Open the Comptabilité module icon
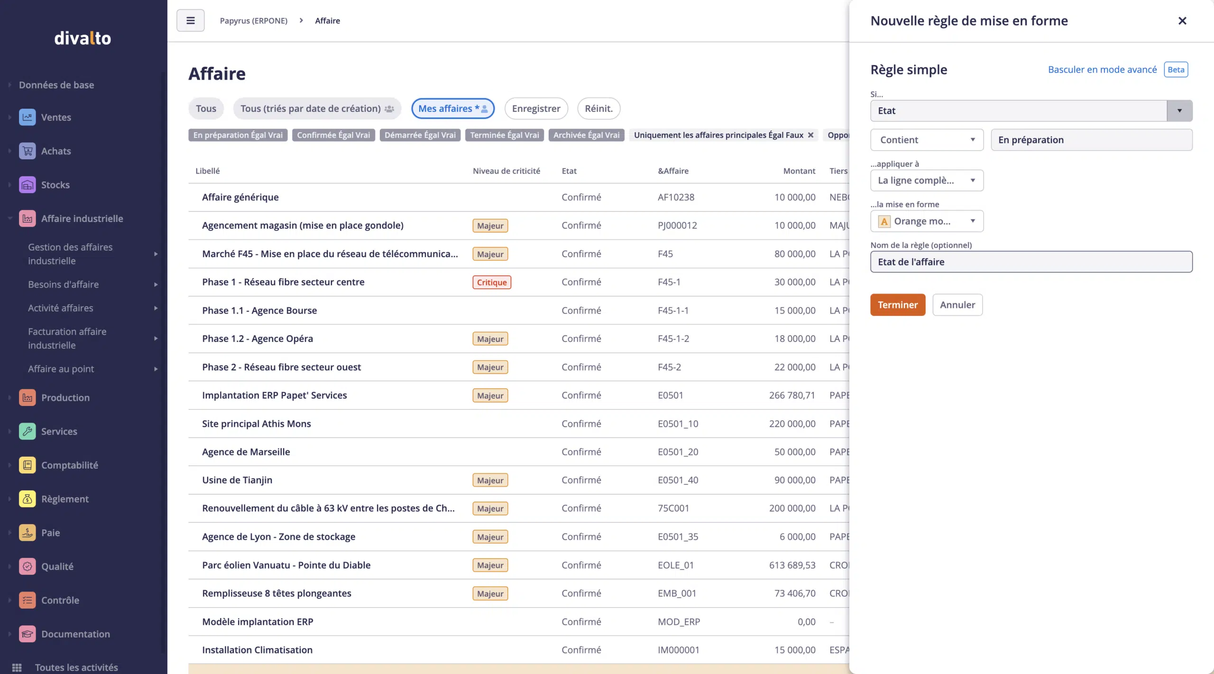 [27, 465]
